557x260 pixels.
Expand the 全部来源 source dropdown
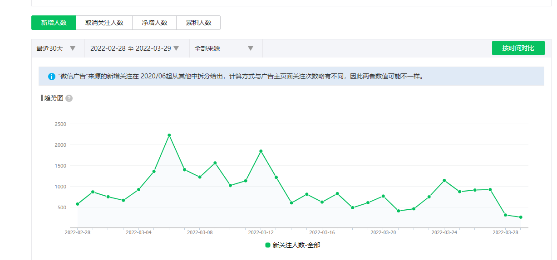click(x=226, y=48)
